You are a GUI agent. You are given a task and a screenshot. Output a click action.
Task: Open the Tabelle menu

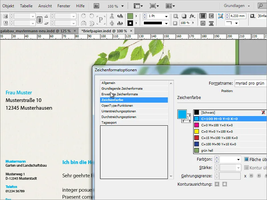(x=26, y=6)
